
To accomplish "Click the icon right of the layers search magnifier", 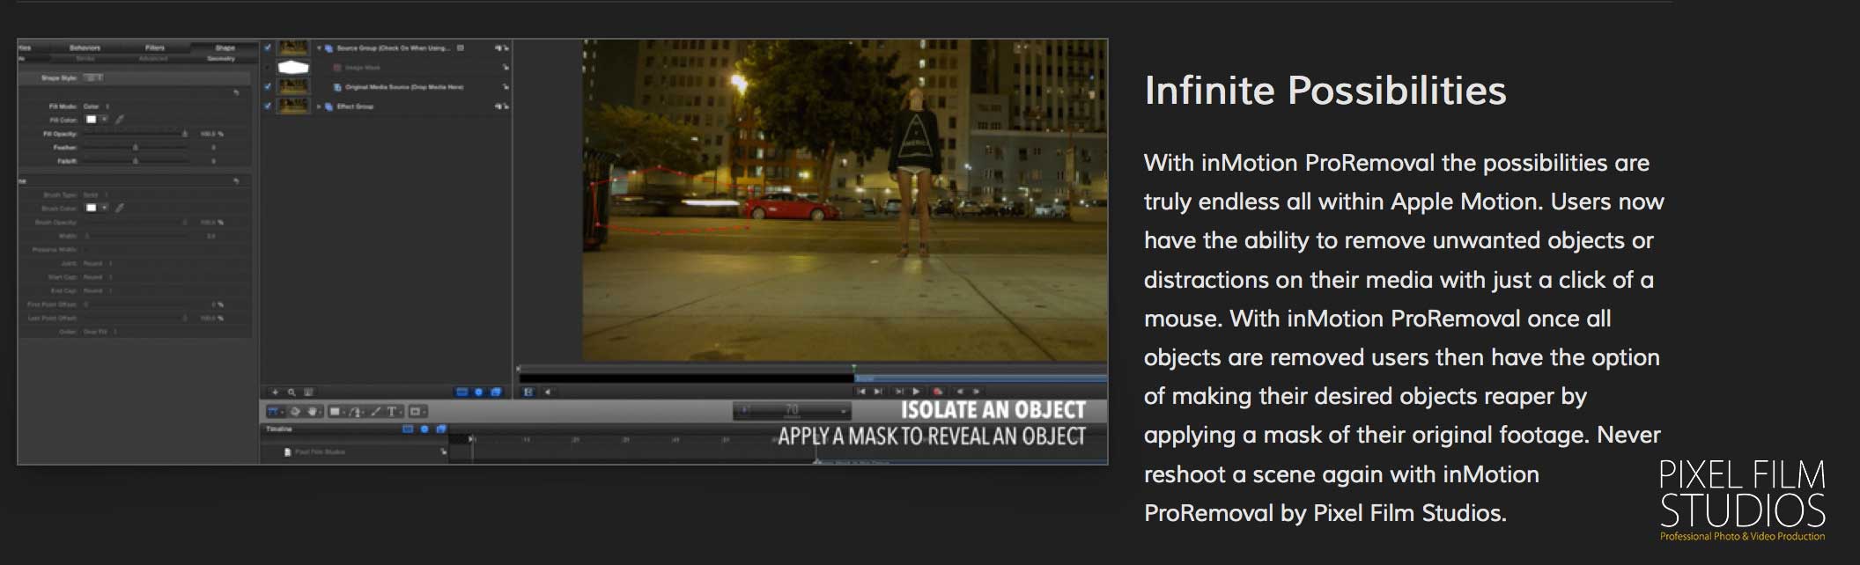I will coord(308,392).
